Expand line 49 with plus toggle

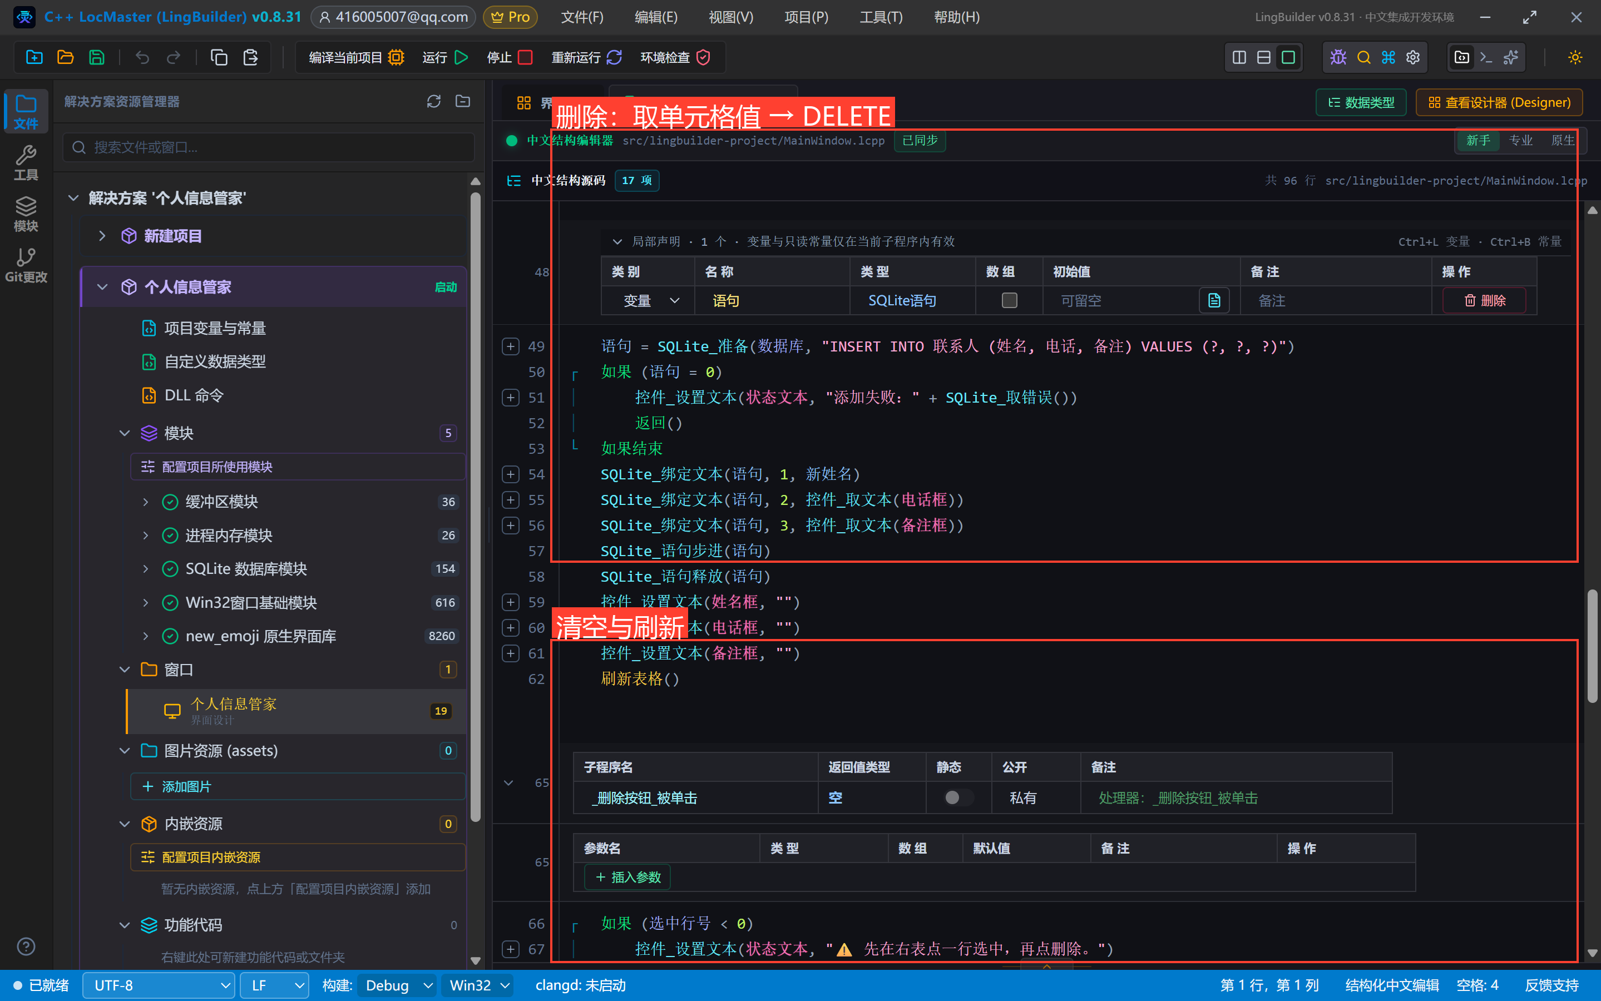coord(511,346)
